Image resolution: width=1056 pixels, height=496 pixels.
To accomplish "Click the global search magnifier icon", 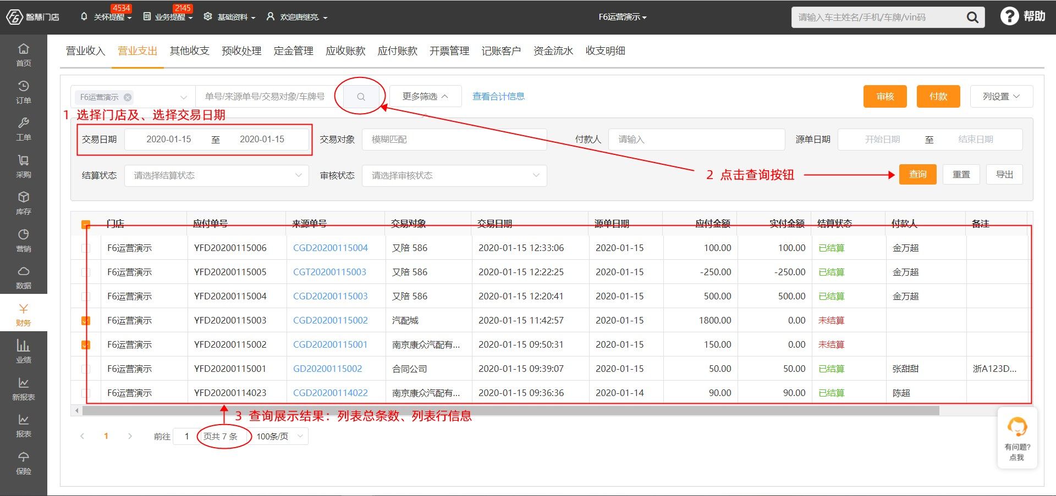I will [x=972, y=18].
